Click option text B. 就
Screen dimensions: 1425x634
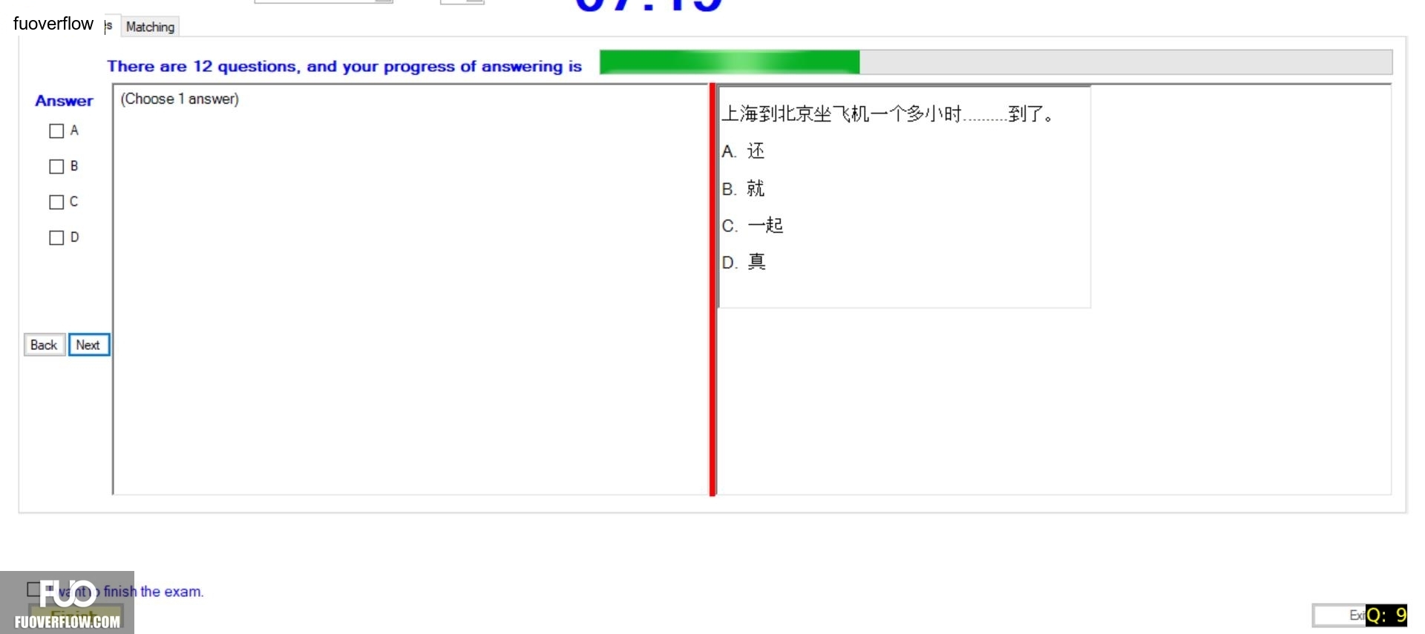(743, 188)
